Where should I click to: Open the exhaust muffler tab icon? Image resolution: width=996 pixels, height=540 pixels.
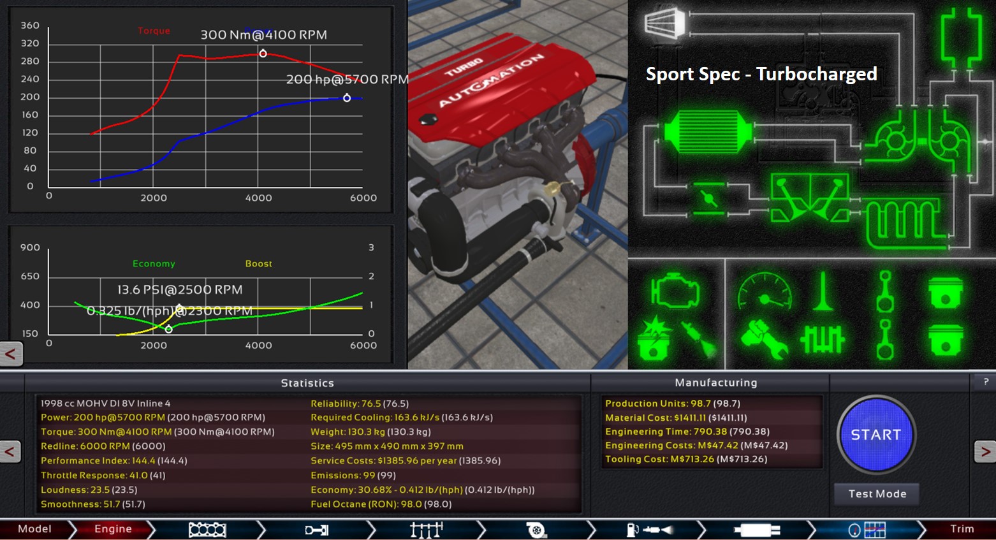click(x=757, y=530)
